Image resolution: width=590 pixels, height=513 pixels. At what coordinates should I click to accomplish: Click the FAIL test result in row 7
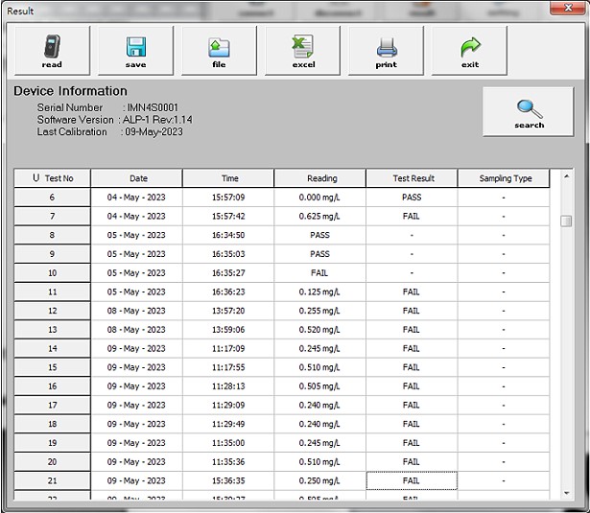click(412, 217)
